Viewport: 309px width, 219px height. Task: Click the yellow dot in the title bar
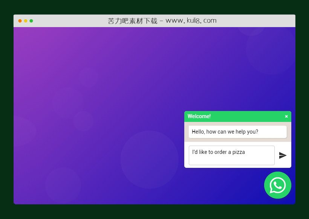click(26, 21)
